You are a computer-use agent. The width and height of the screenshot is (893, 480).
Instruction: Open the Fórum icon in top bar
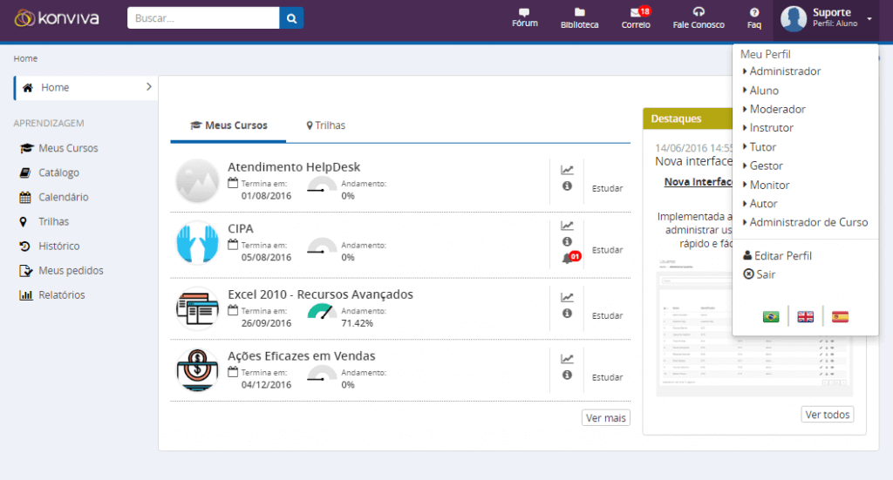click(x=524, y=12)
